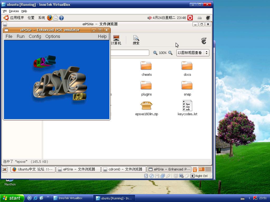Select the keycodes.lst file
270x202 pixels.
(187, 108)
